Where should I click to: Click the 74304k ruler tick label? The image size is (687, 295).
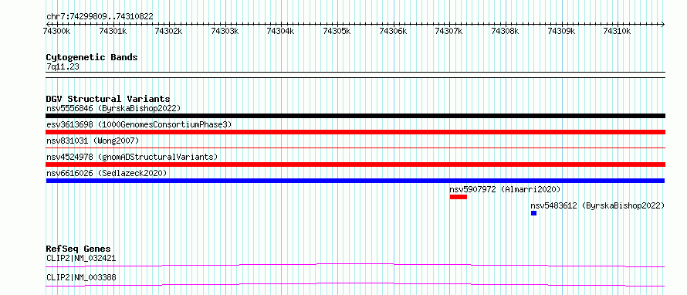tap(281, 31)
